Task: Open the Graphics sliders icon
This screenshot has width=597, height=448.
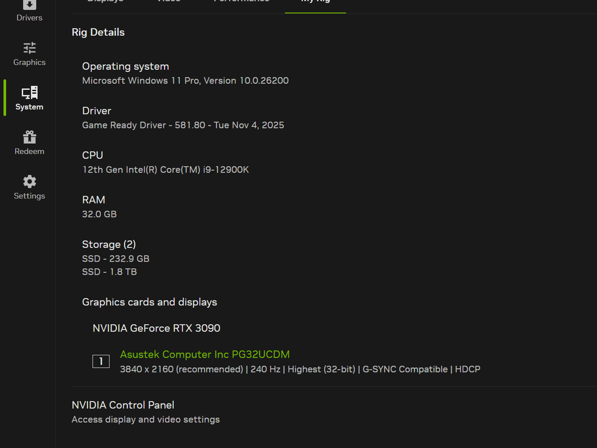Action: (x=29, y=48)
